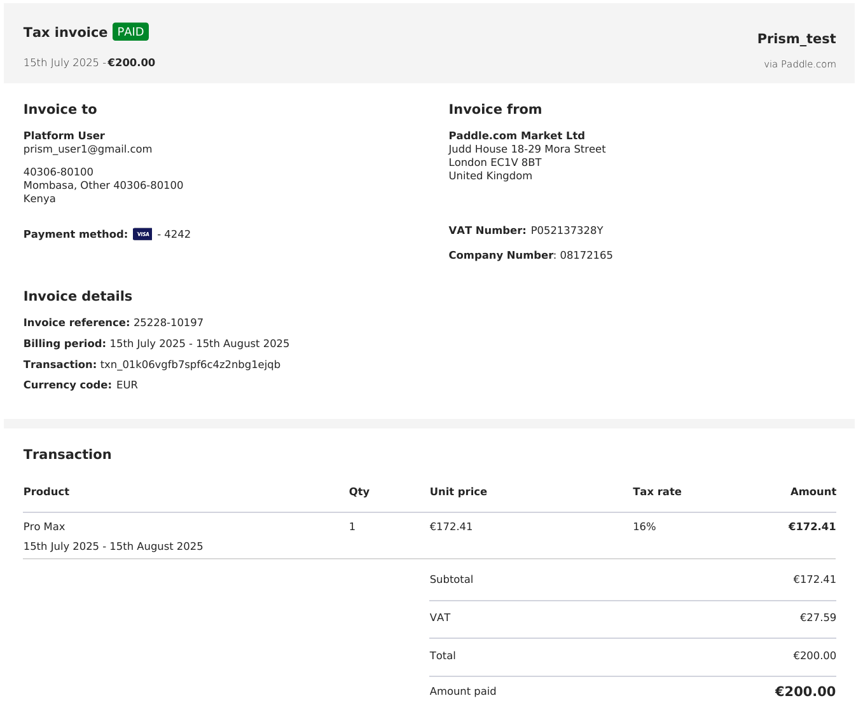Select "Paddle.com Market Ltd" company name
Screen dimensions: 856x717
pos(516,135)
